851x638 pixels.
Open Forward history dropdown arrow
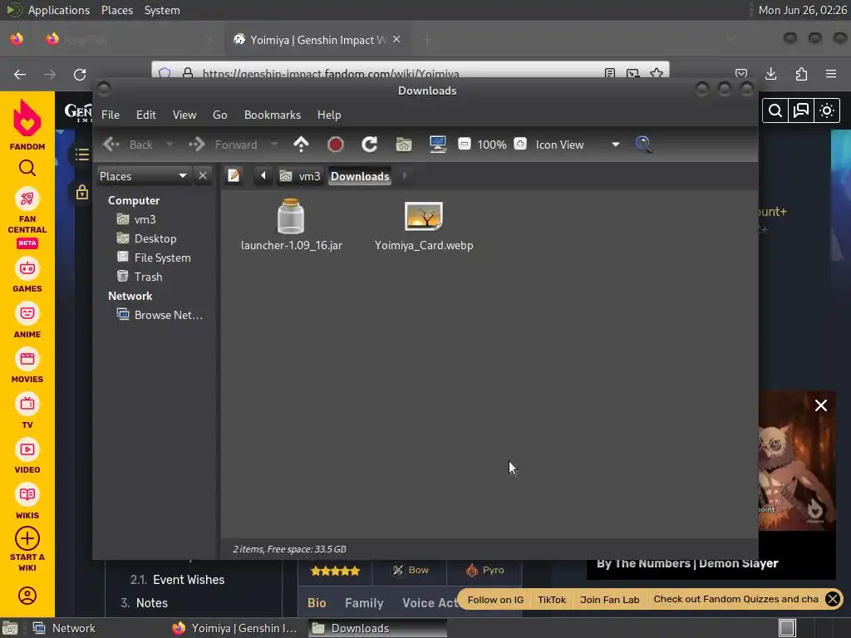point(274,145)
